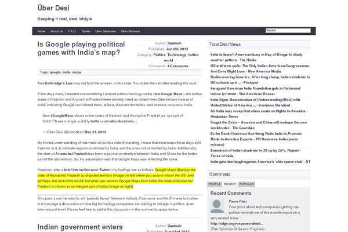Open the Über Desi site title
This screenshot has width=348, height=232.
pos(53,8)
